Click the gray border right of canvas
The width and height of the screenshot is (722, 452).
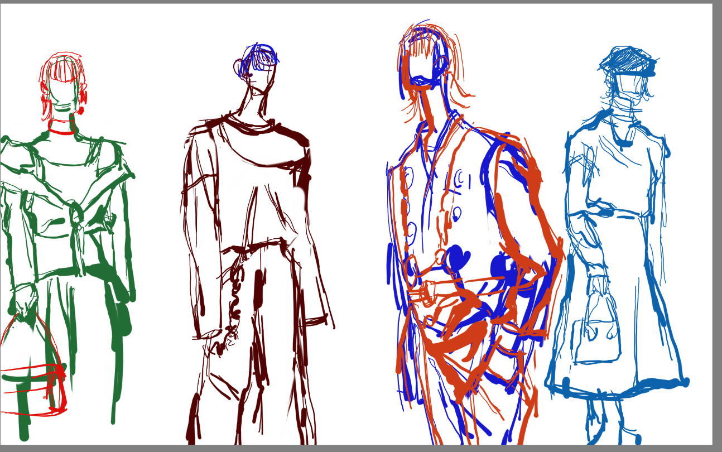[718, 223]
